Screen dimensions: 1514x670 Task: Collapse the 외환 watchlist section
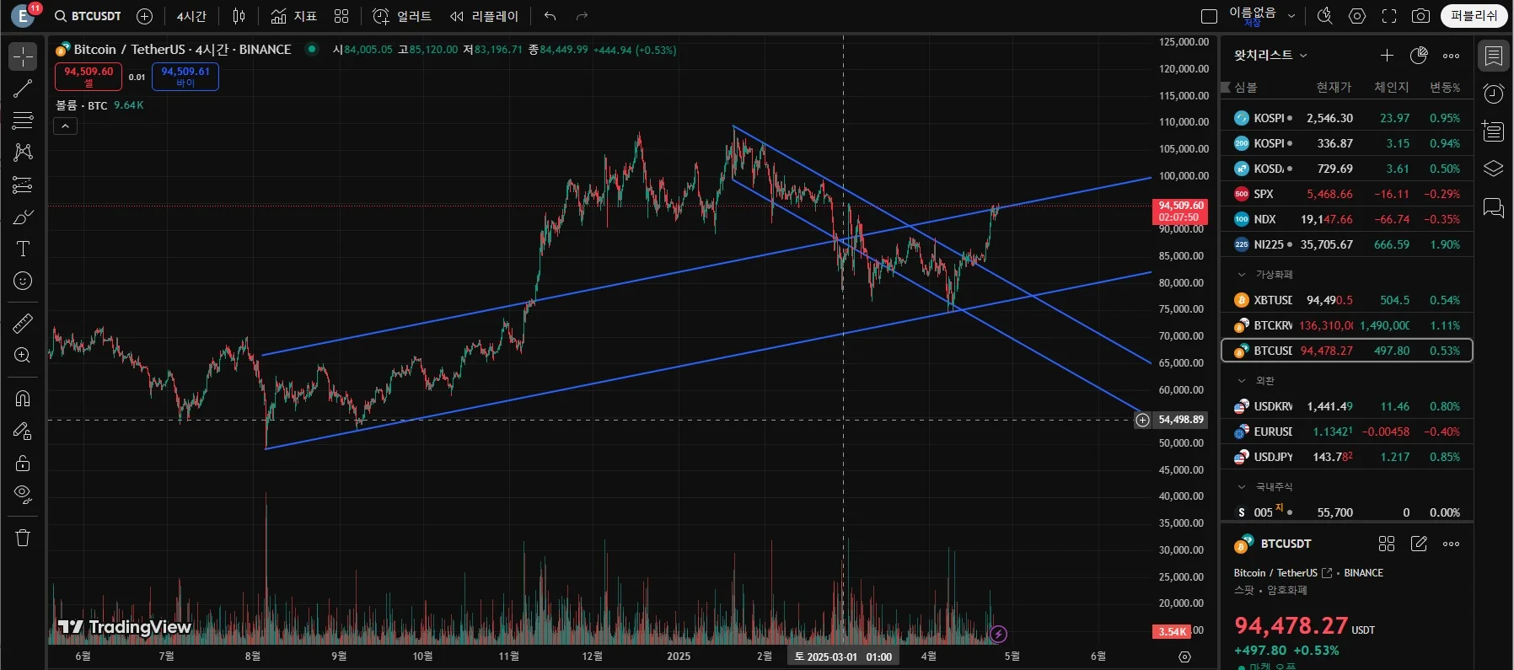(1241, 381)
